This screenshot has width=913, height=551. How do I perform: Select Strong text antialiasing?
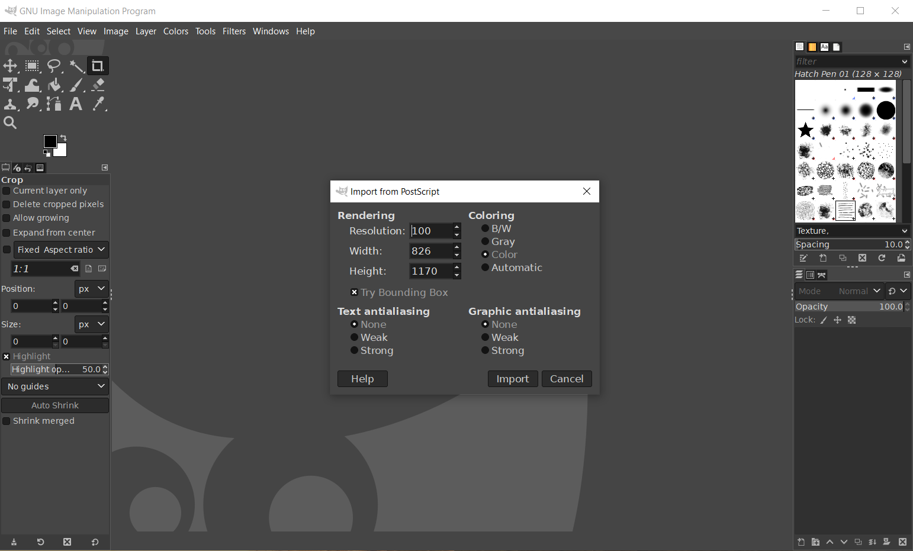click(354, 350)
